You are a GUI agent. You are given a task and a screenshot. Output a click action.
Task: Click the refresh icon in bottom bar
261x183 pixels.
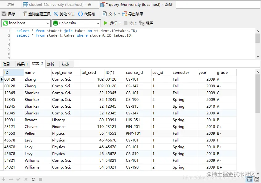click(x=33, y=179)
